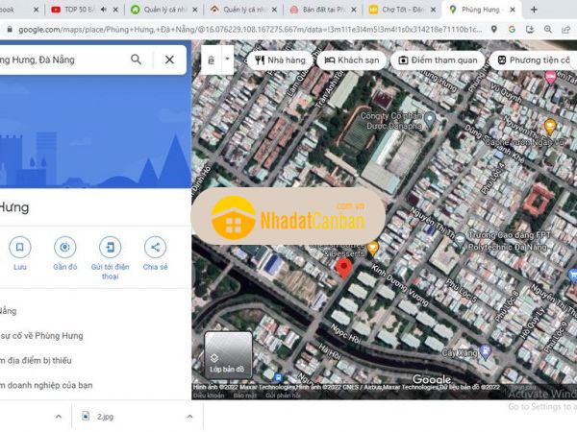Open the dropdown arrow beside the transit icon
The image size is (577, 432).
227,59
